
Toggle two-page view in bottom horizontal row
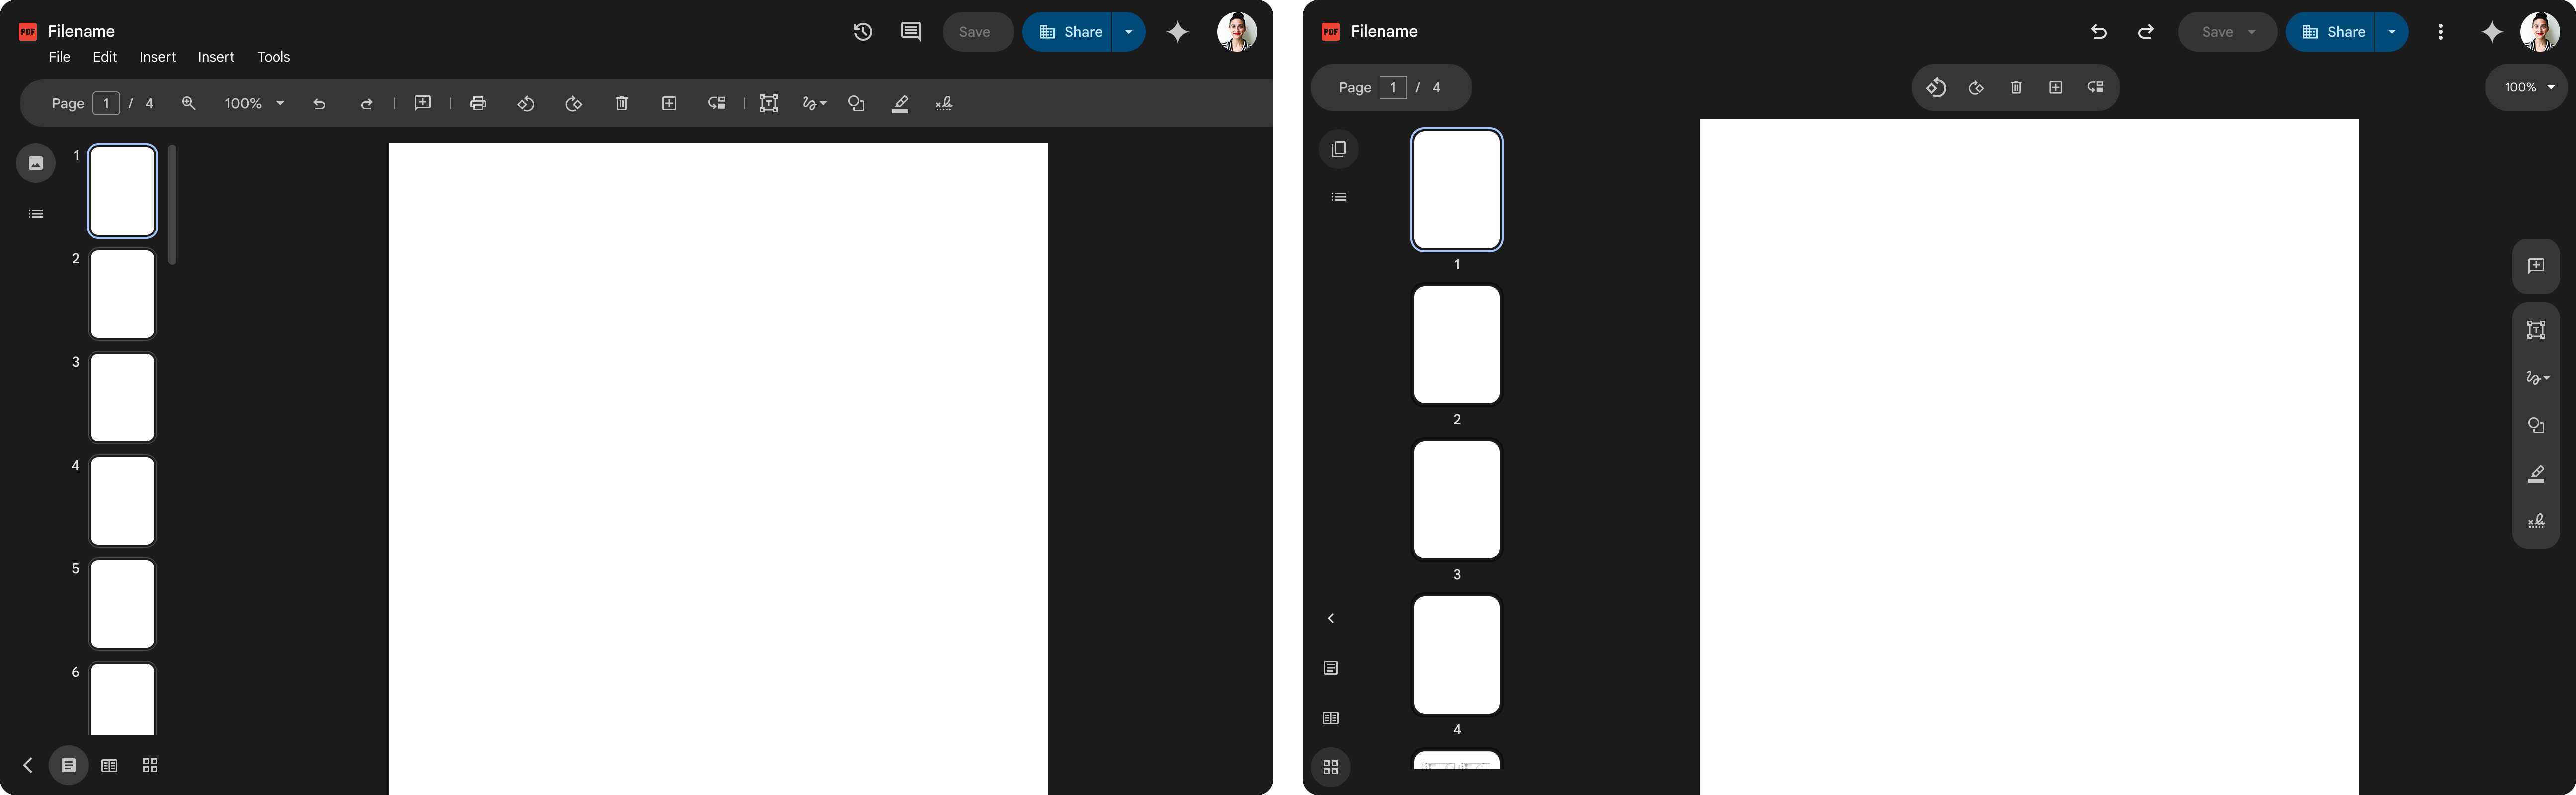pyautogui.click(x=110, y=766)
